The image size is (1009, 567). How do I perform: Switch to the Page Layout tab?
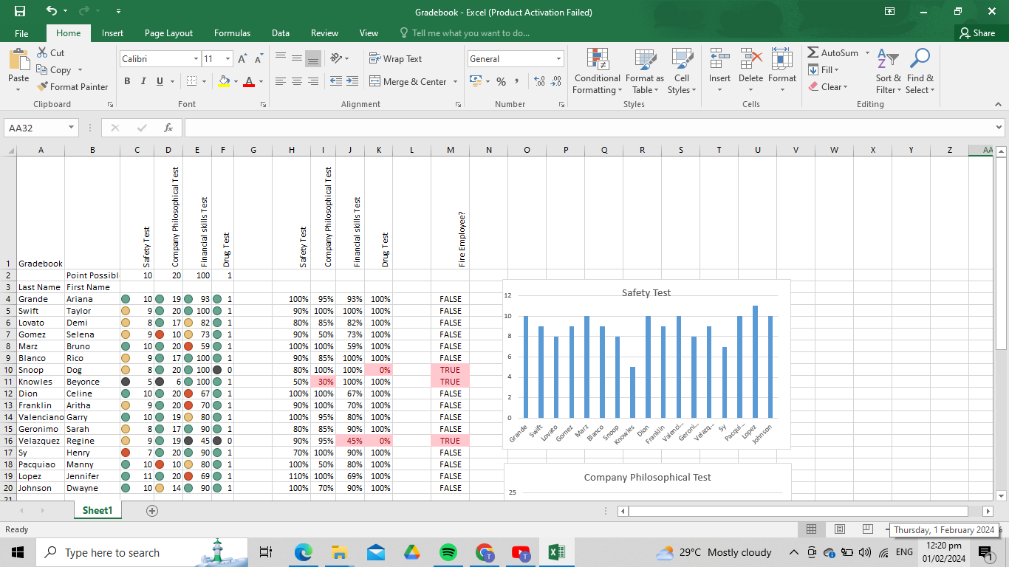tap(168, 33)
